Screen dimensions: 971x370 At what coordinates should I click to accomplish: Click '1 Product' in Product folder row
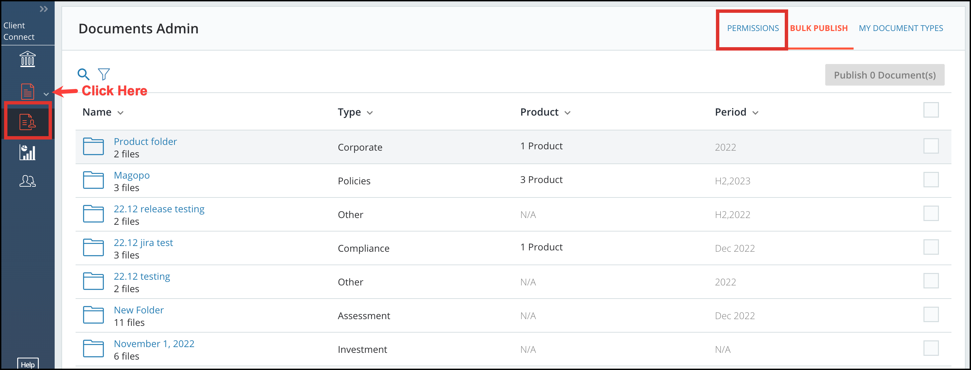tap(541, 146)
